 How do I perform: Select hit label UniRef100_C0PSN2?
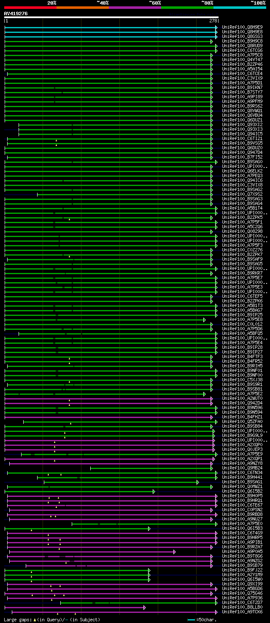click(242, 510)
